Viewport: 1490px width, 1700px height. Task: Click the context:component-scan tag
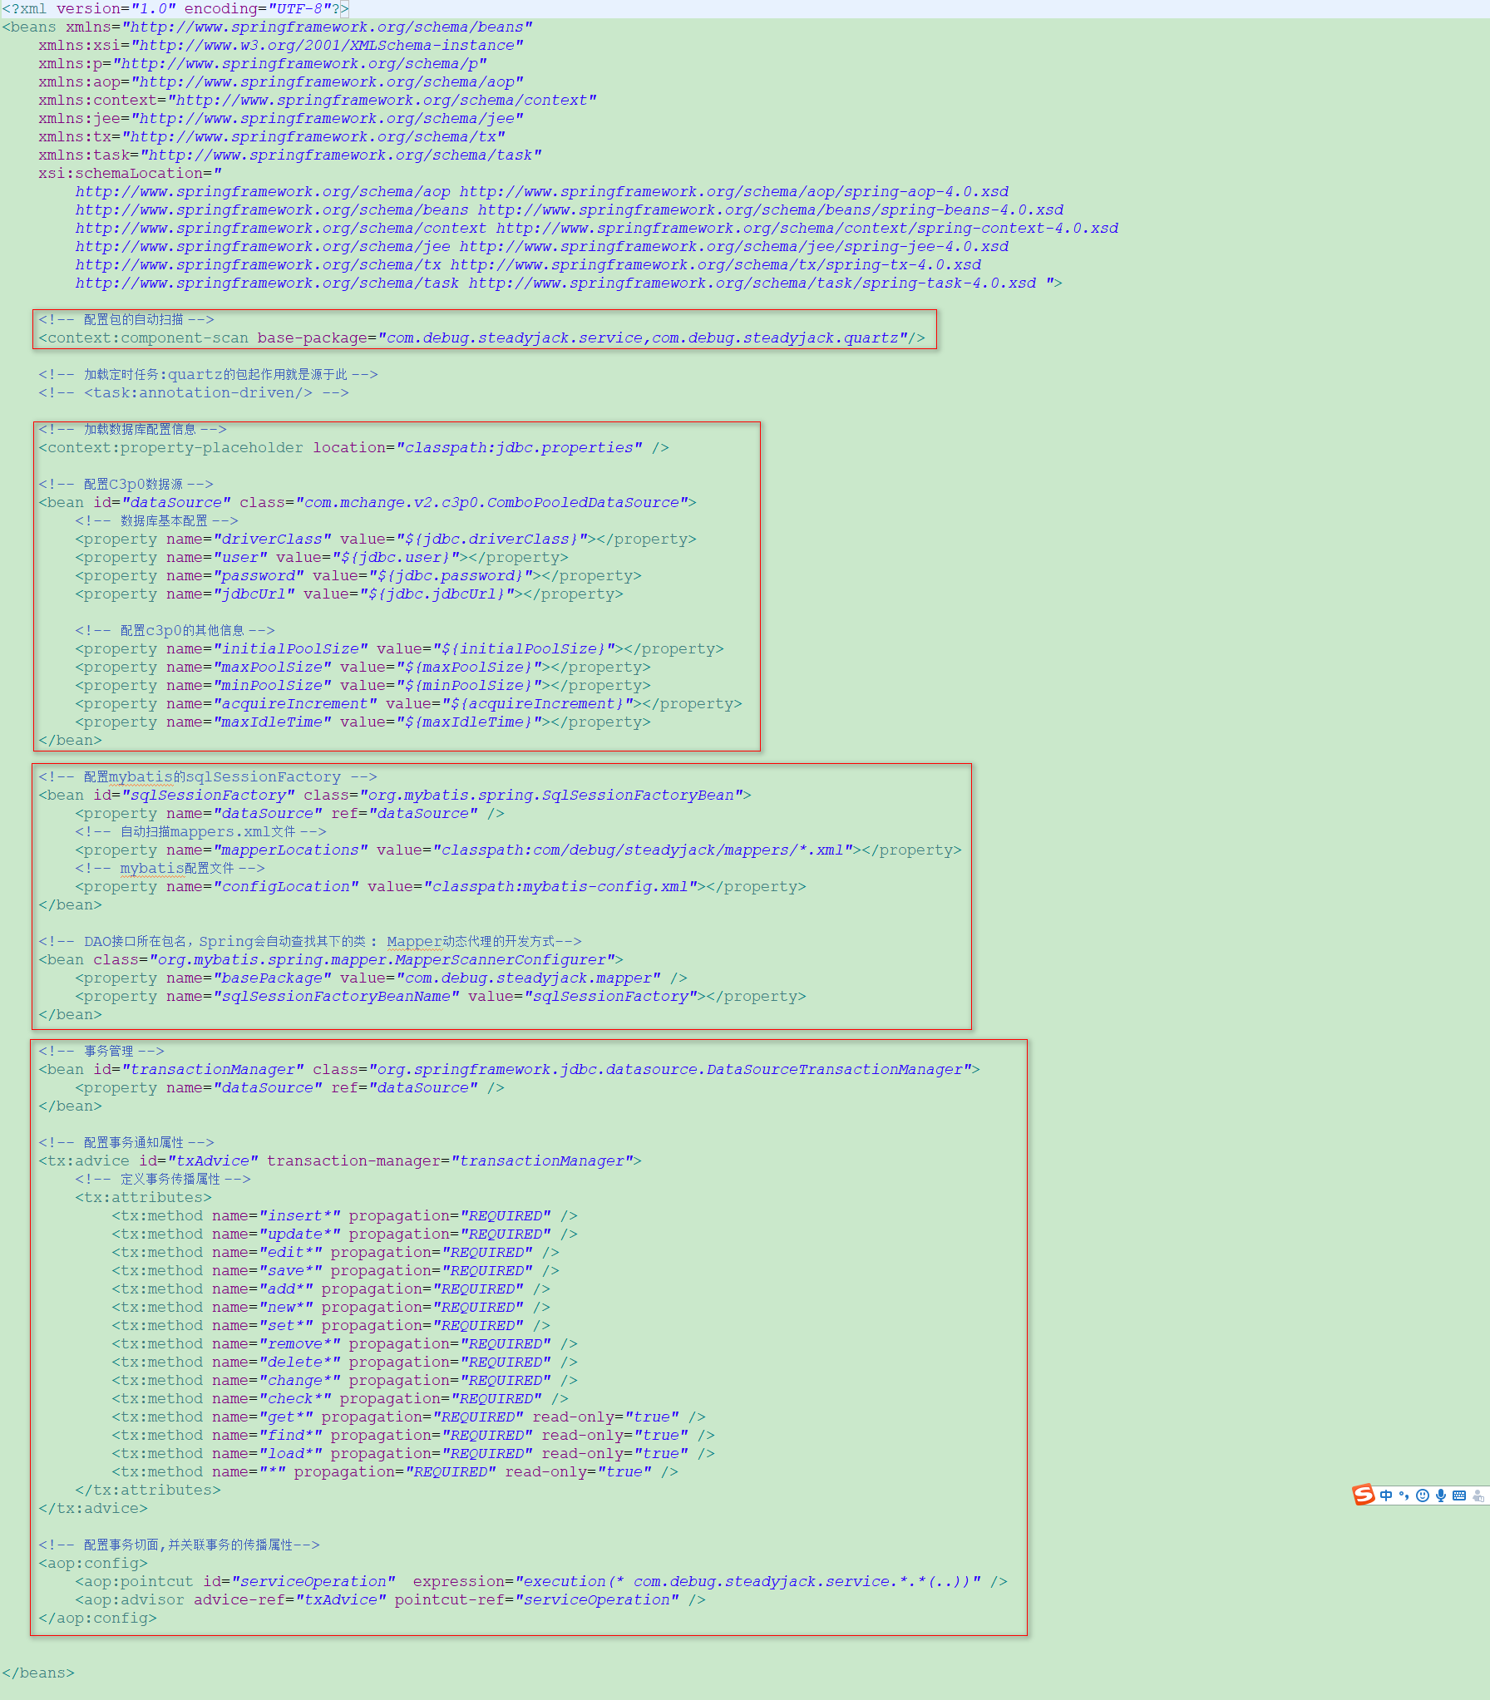(481, 338)
